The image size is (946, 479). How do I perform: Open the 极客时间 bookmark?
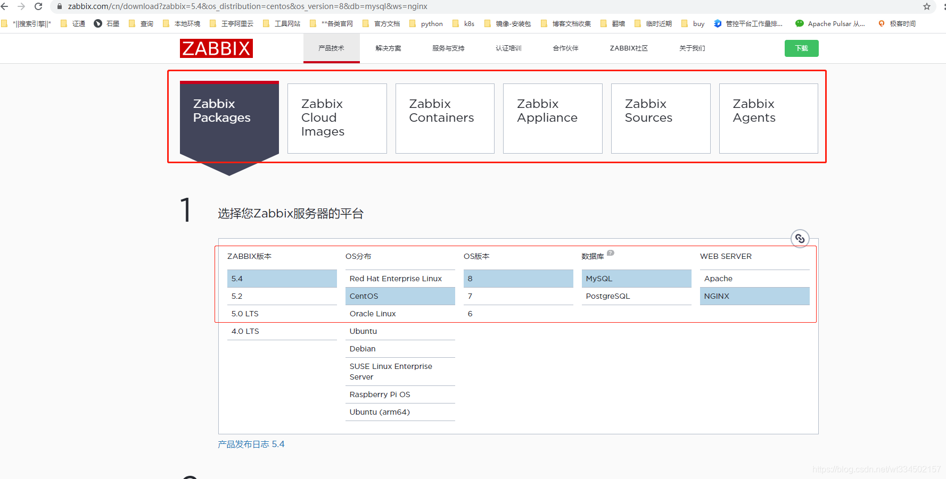coord(896,23)
